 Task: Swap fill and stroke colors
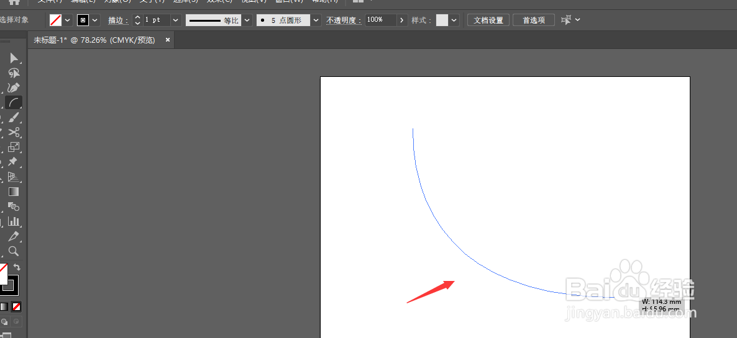coord(17,267)
